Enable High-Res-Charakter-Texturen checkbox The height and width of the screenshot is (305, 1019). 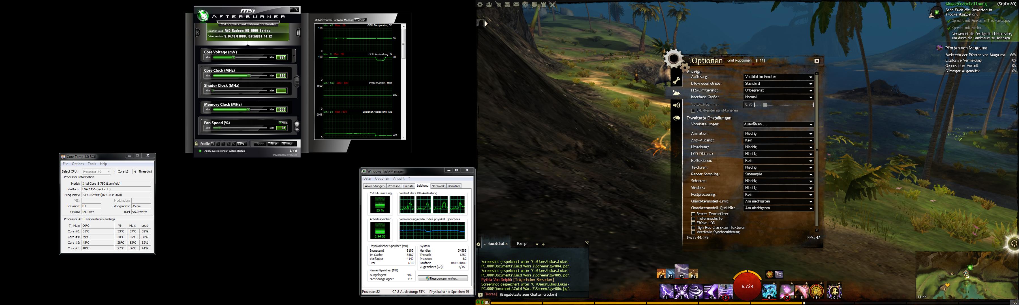(x=693, y=228)
